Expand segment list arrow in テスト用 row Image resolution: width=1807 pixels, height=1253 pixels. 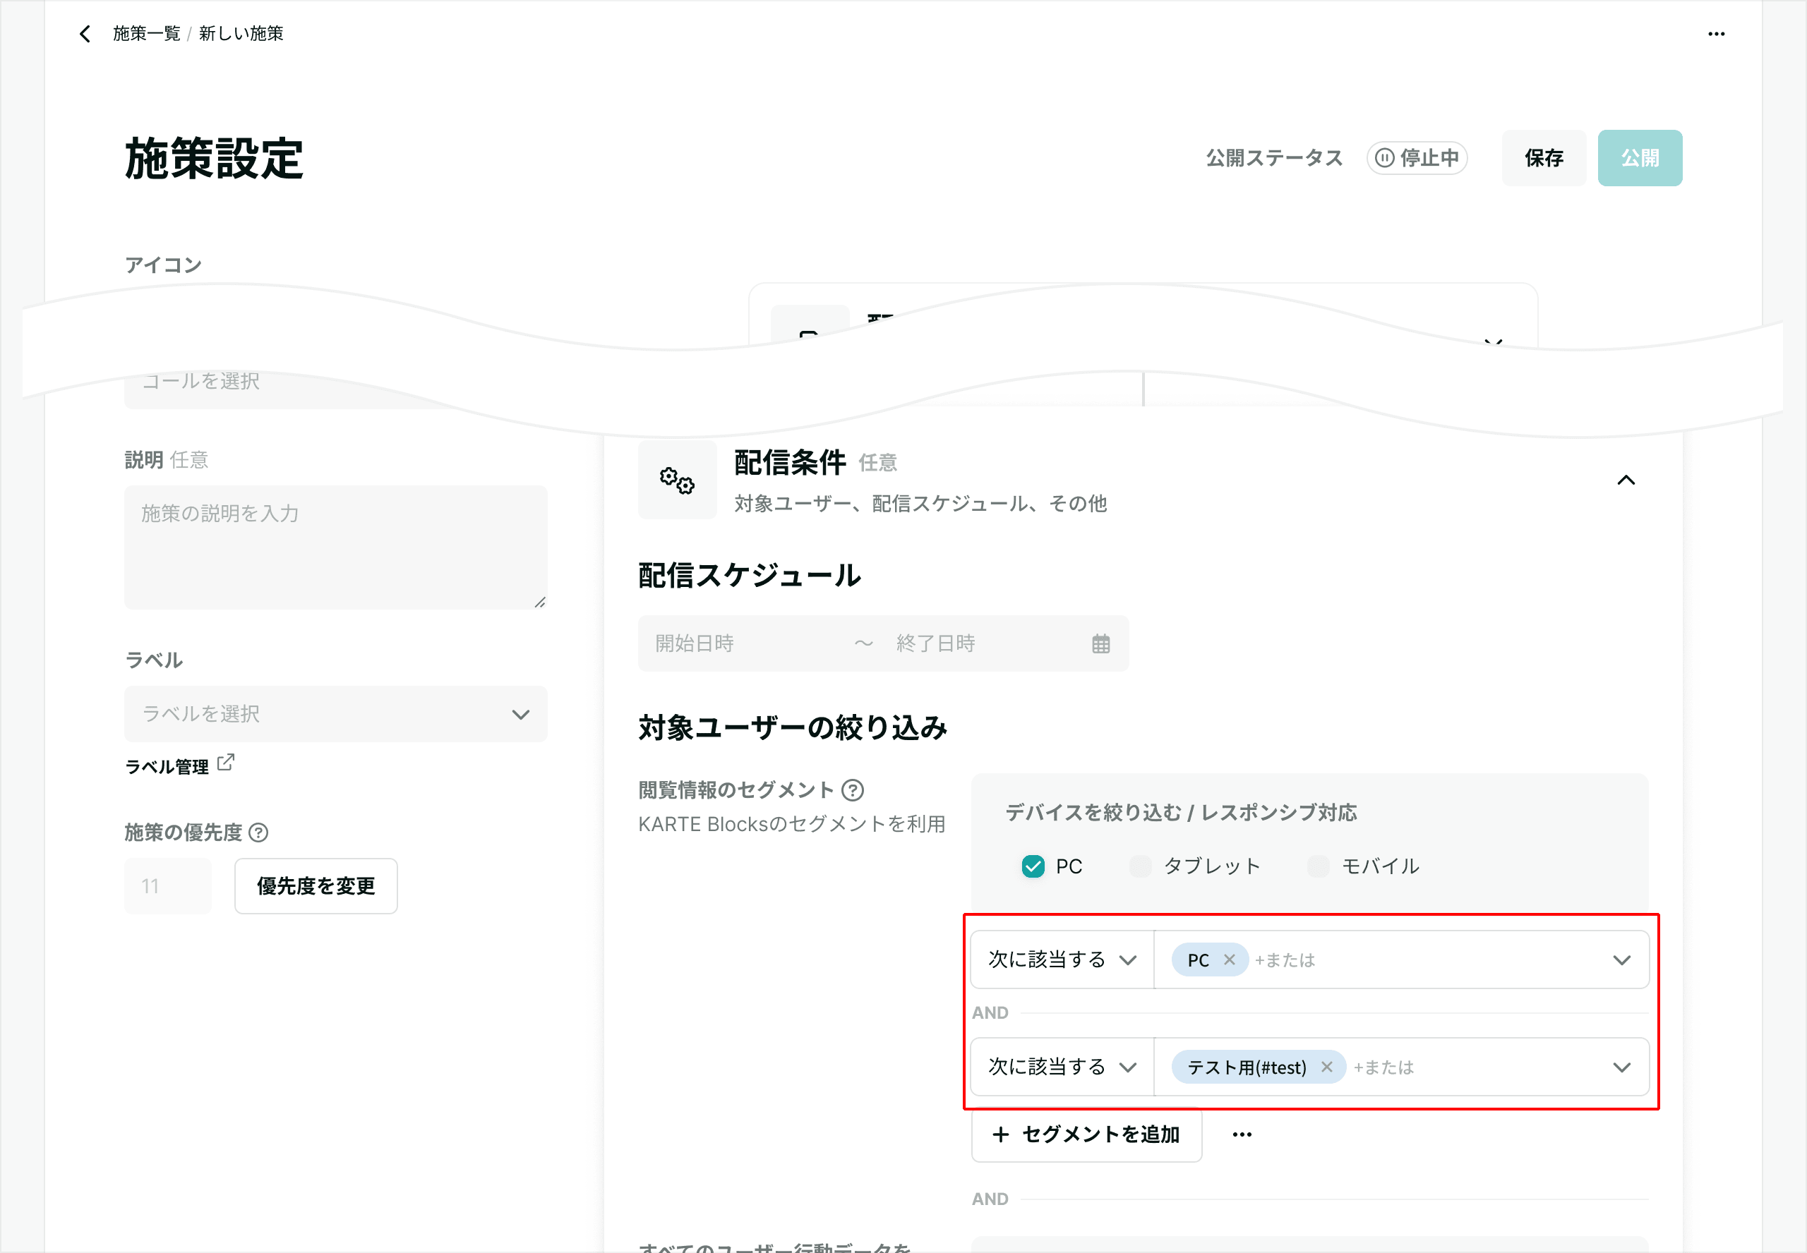tap(1621, 1066)
